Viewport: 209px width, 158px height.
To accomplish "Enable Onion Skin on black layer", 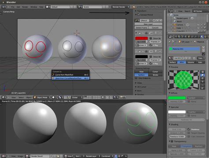I will [x=151, y=57].
